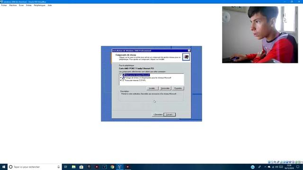Click the Cortana circle icon
303x170 pixels.
click(11, 167)
